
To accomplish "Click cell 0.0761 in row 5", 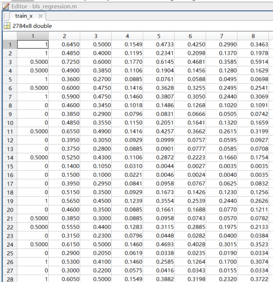I will pos(159,79).
